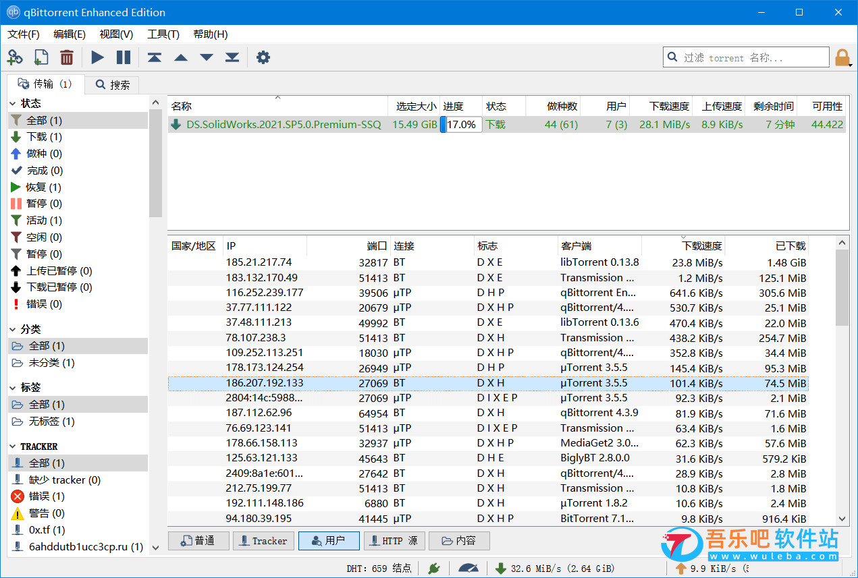Viewport: 858px width, 578px height.
Task: Collapse the 分类 category section
Action: coord(14,330)
